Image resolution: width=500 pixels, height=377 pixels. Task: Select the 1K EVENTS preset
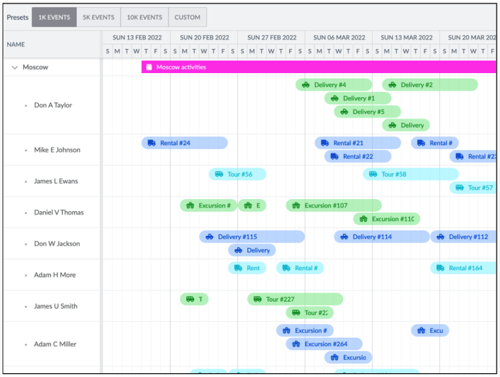pos(54,17)
